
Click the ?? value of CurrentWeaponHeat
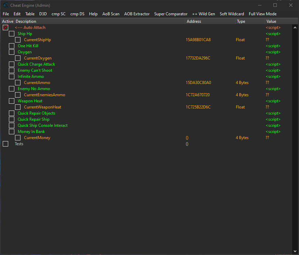(267, 107)
